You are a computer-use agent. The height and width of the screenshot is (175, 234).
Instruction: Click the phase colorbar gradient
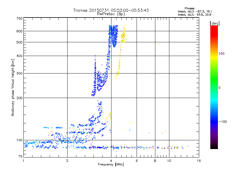(x=214, y=87)
